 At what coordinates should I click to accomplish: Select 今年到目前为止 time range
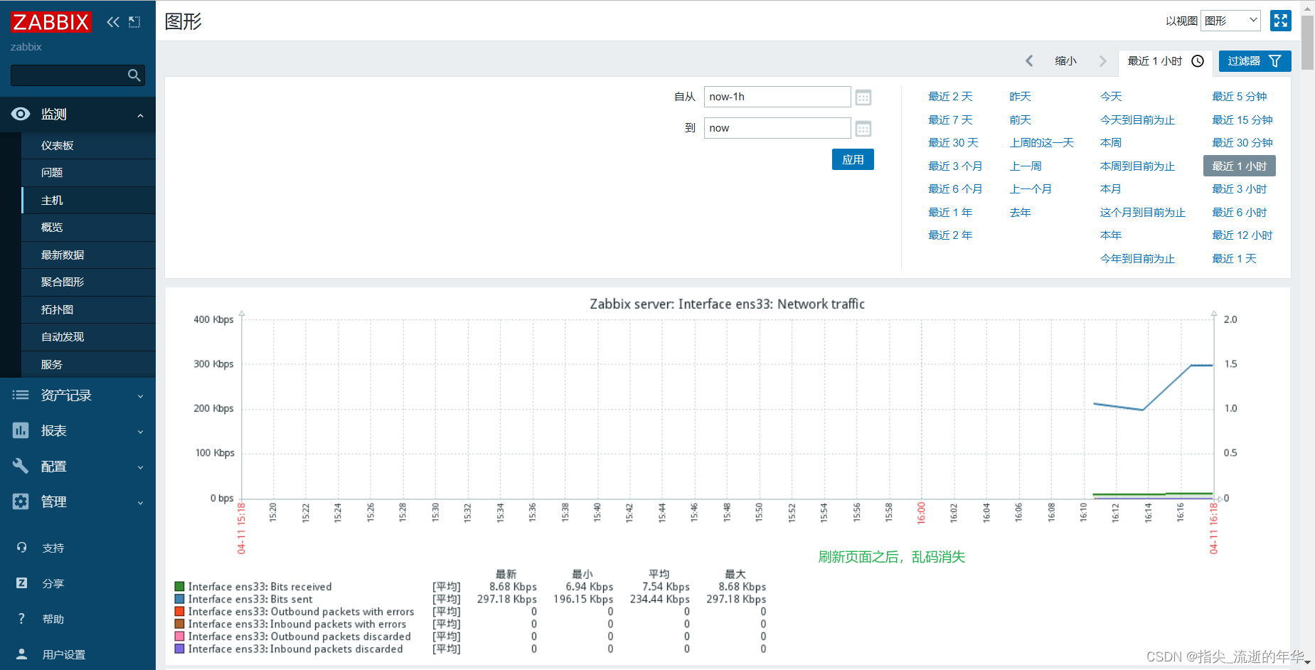[x=1137, y=259]
